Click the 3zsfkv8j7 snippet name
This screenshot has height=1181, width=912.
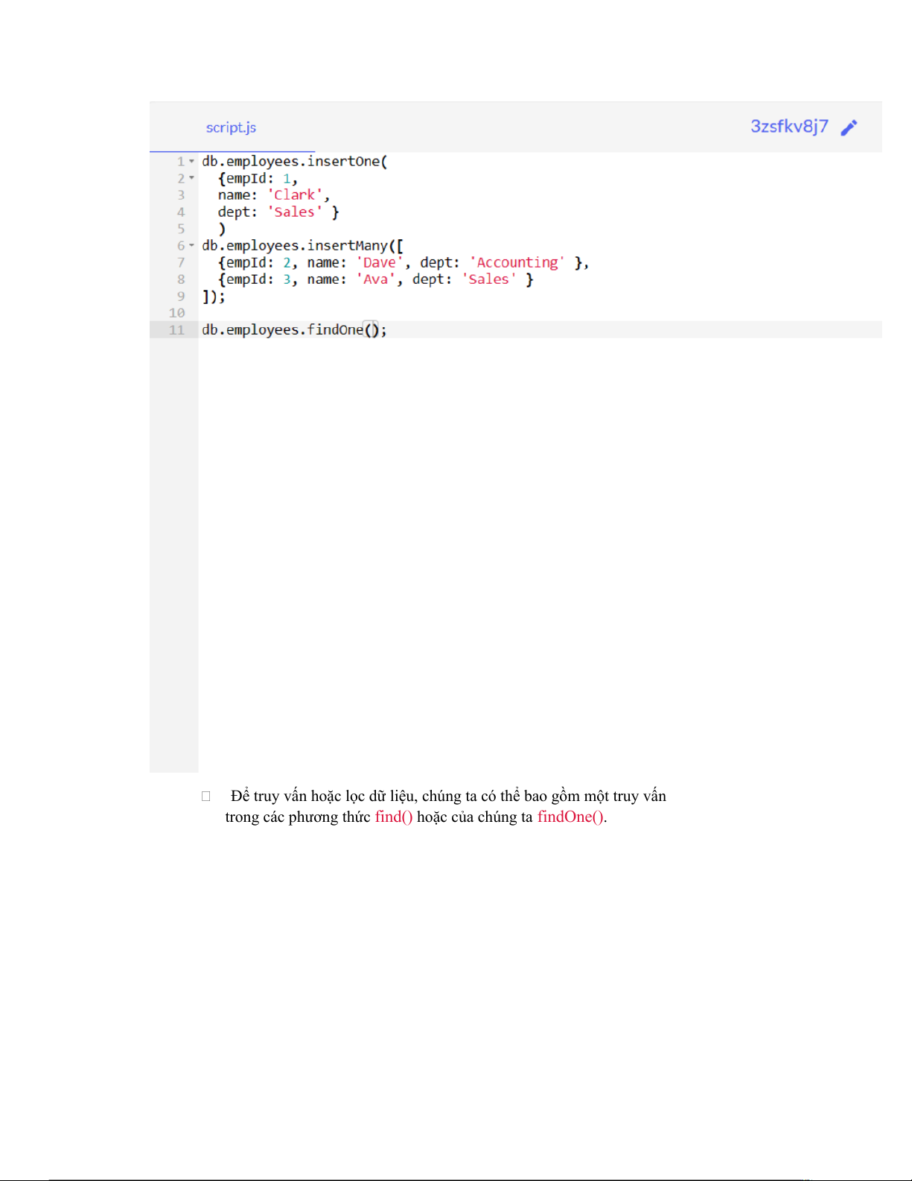(788, 127)
